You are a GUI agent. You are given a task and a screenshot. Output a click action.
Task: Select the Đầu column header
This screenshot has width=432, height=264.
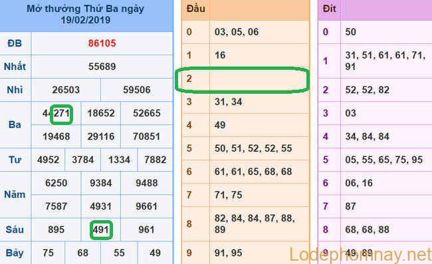pos(195,9)
